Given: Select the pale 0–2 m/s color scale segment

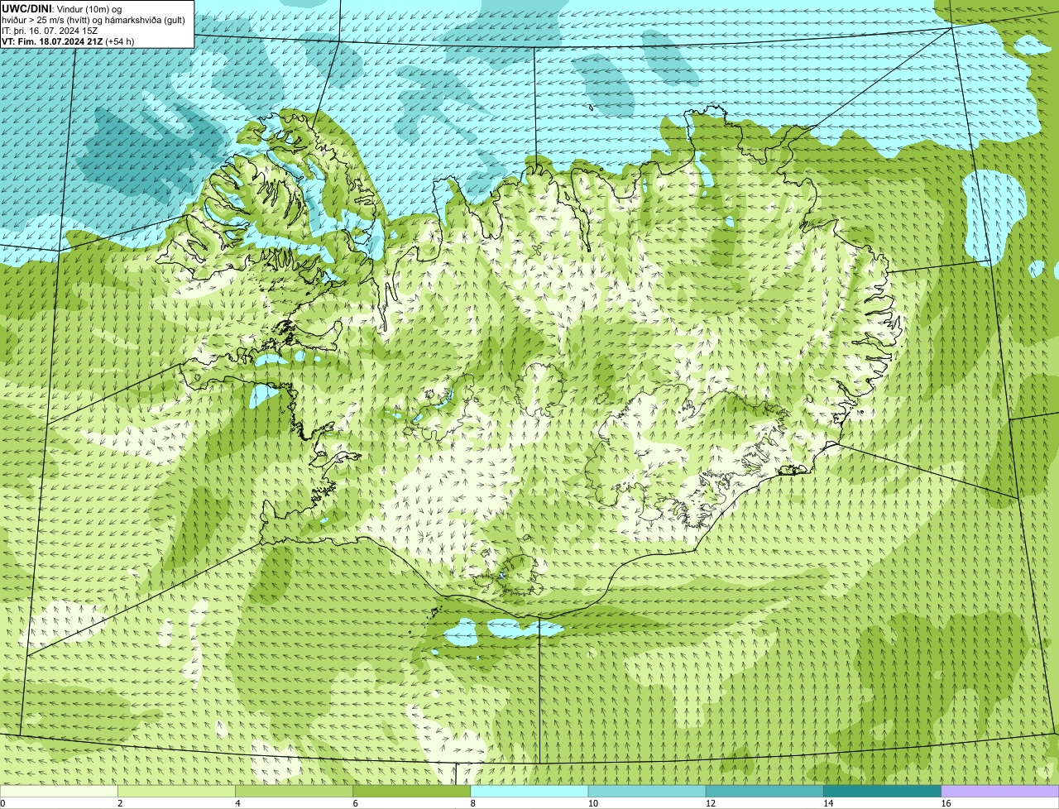Looking at the screenshot, I should coord(59,792).
